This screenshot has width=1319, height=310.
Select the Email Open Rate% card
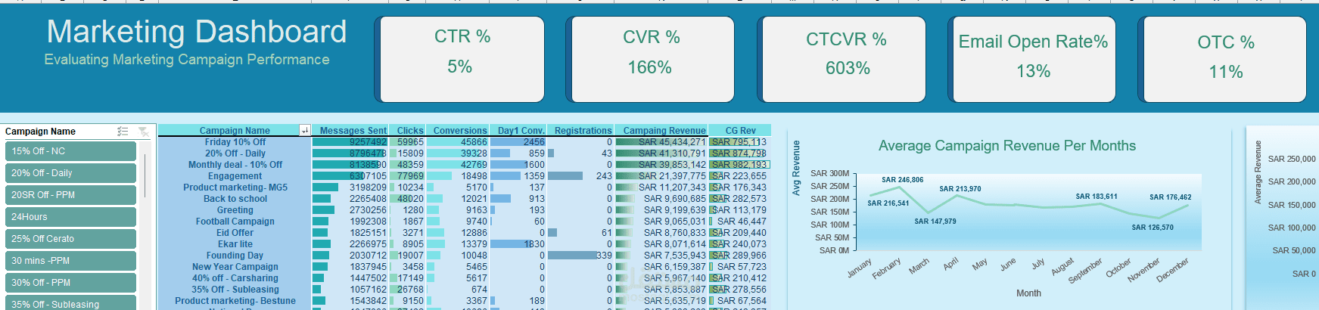click(x=1033, y=59)
